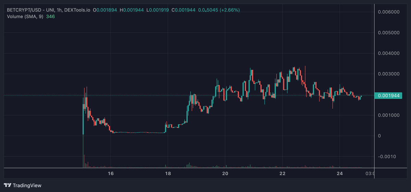Click the TradingView logo link
Image resolution: width=411 pixels, height=192 pixels.
point(23,185)
